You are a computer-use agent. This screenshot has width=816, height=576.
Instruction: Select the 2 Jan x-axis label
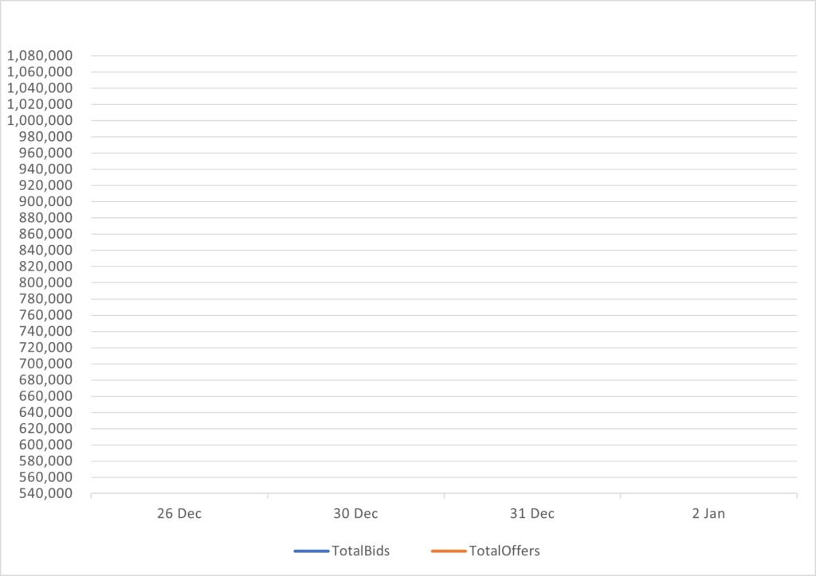click(x=708, y=513)
